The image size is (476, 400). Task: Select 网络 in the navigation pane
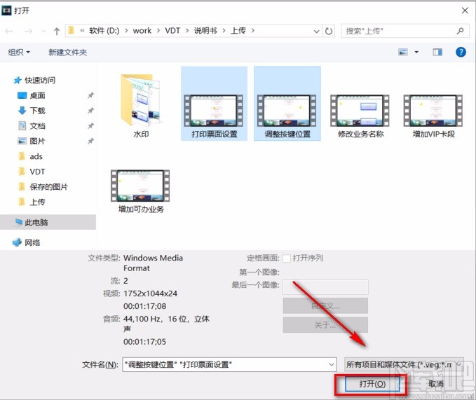32,242
